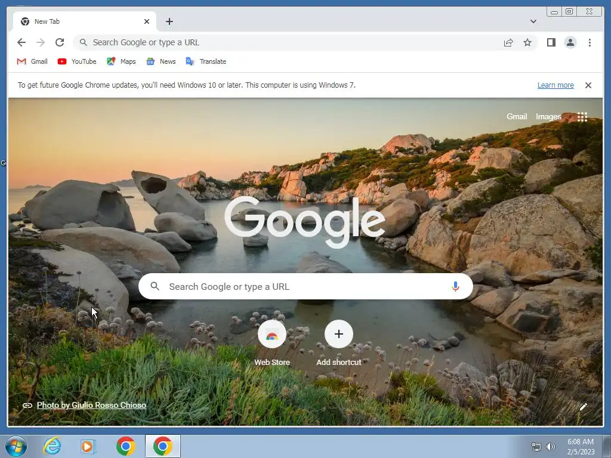The image size is (611, 458).
Task: Open the Web Store shortcut
Action: coord(272,343)
